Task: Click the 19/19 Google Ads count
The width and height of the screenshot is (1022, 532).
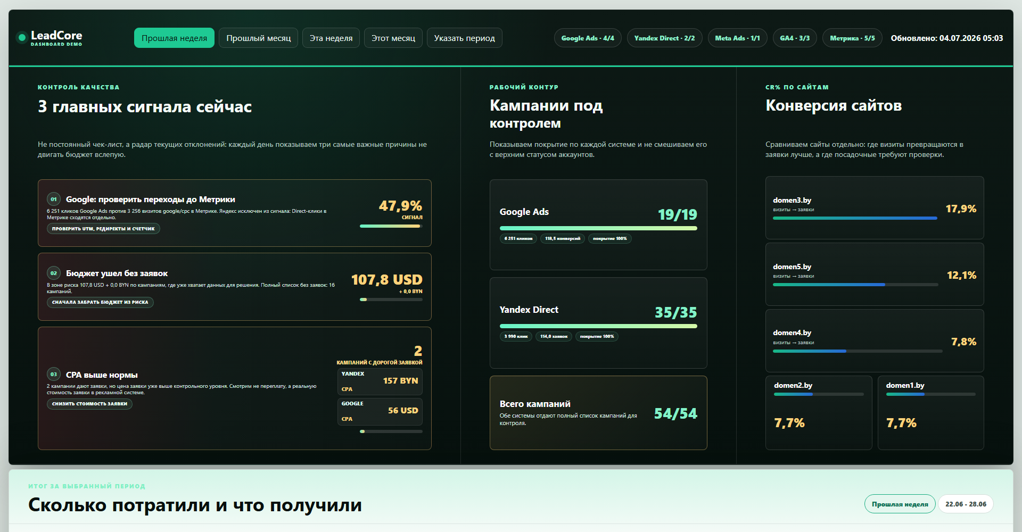Action: pos(677,214)
